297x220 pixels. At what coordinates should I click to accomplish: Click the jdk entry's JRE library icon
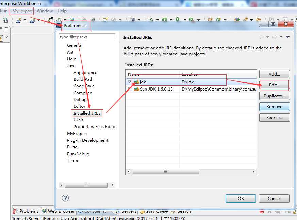[x=136, y=82]
